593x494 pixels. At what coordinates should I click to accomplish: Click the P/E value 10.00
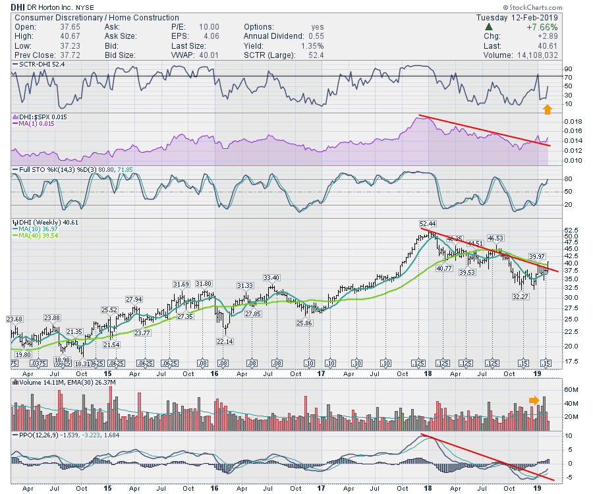point(209,27)
